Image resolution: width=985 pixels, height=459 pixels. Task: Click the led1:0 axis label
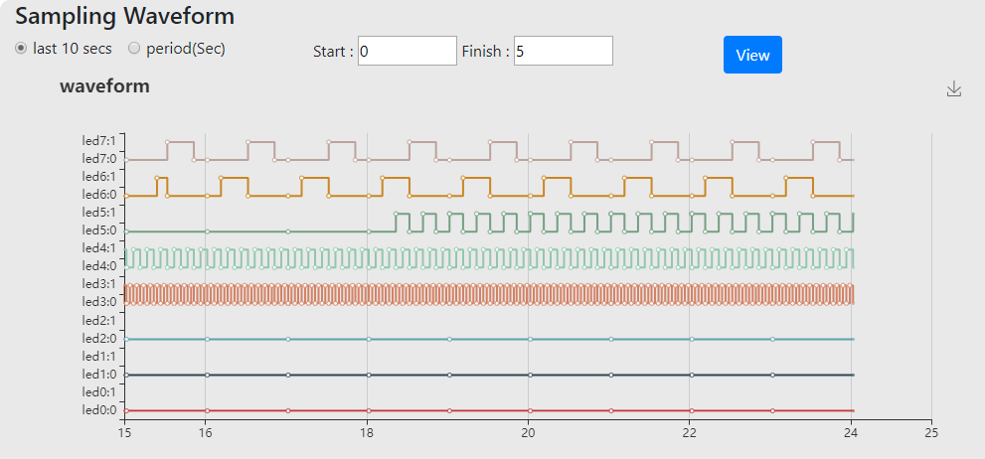click(x=98, y=374)
